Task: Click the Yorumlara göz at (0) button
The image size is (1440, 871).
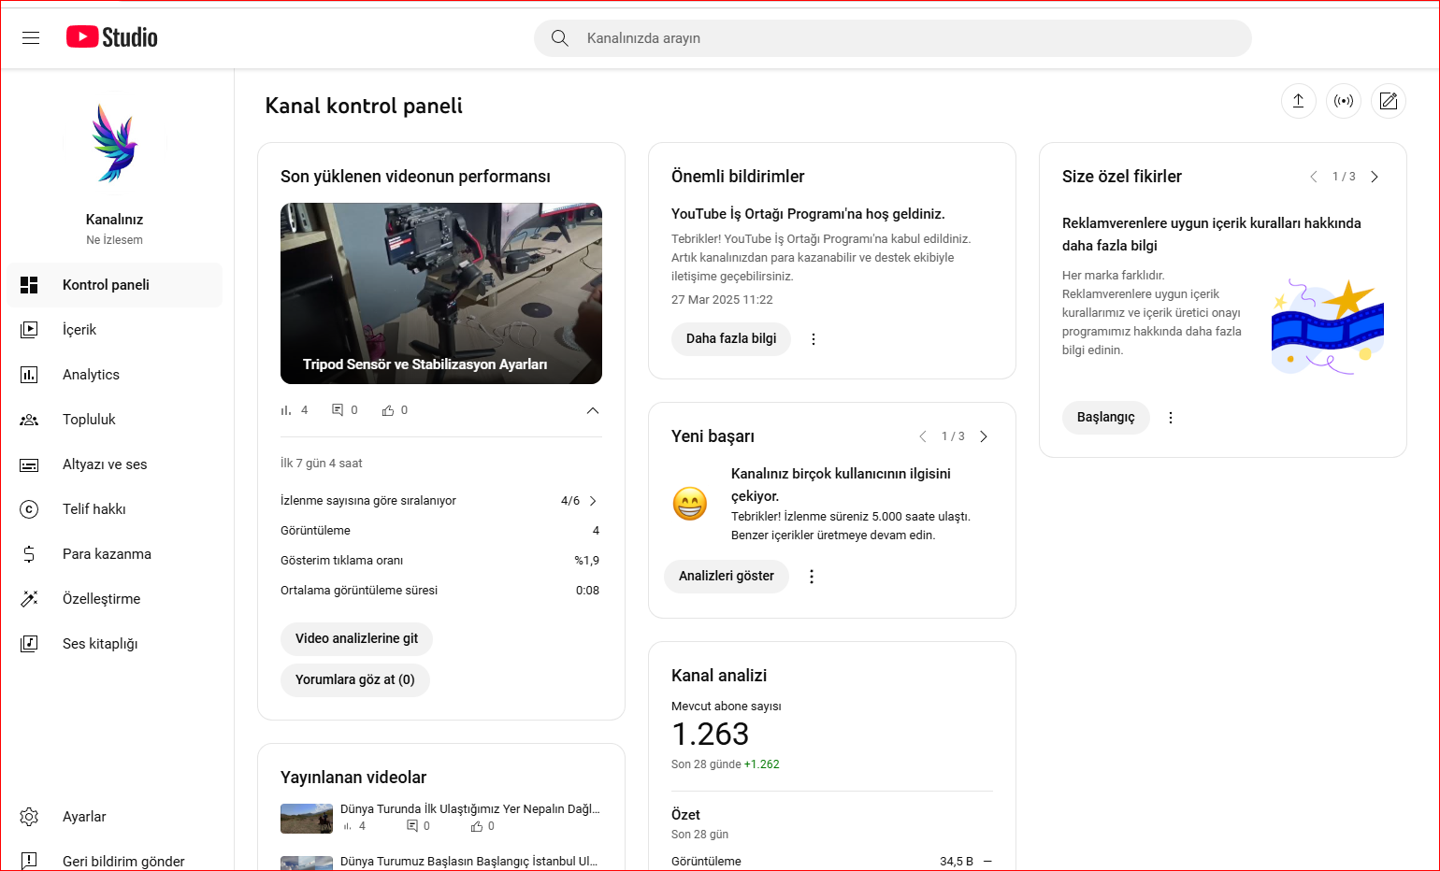Action: (x=355, y=680)
